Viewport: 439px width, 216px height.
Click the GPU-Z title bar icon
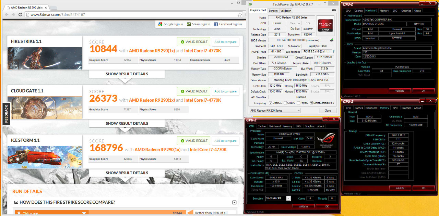(x=250, y=4)
